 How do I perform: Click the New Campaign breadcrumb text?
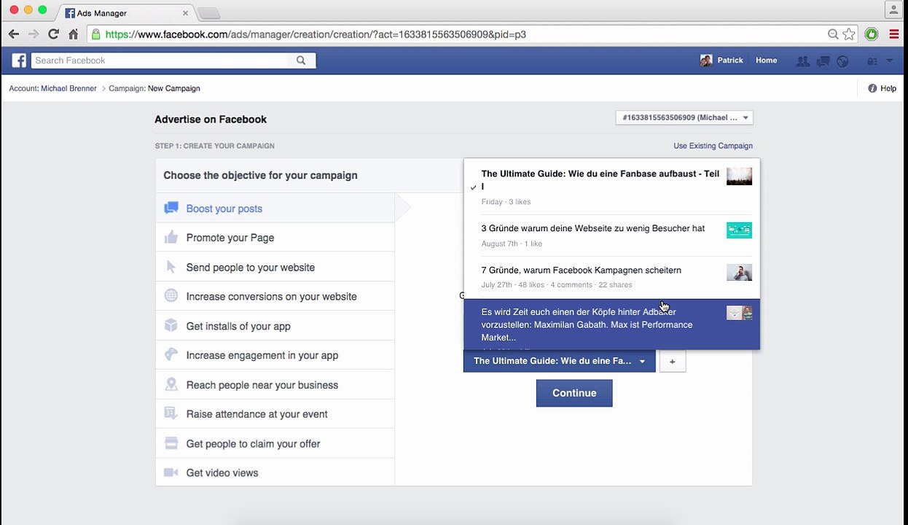click(x=173, y=88)
